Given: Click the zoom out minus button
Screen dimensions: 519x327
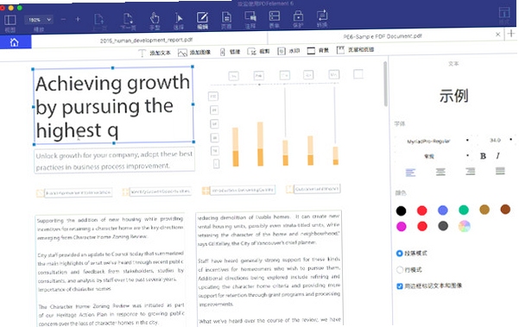Looking at the screenshot, I should pyautogui.click(x=63, y=20).
